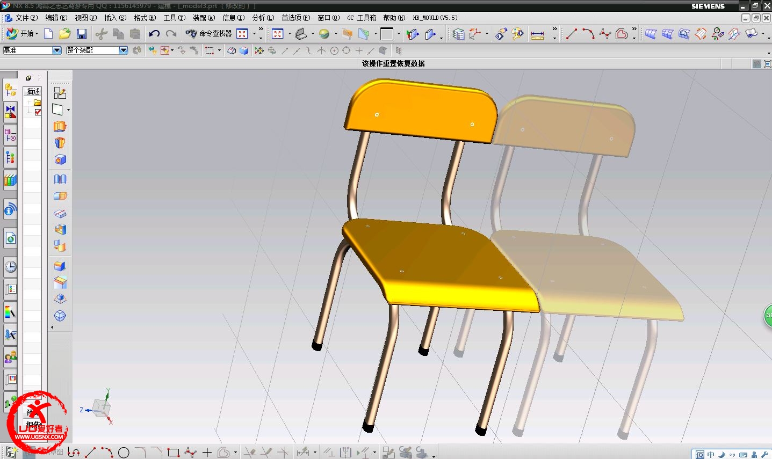Expand the selection rectangle dropdown arrow

coord(219,50)
